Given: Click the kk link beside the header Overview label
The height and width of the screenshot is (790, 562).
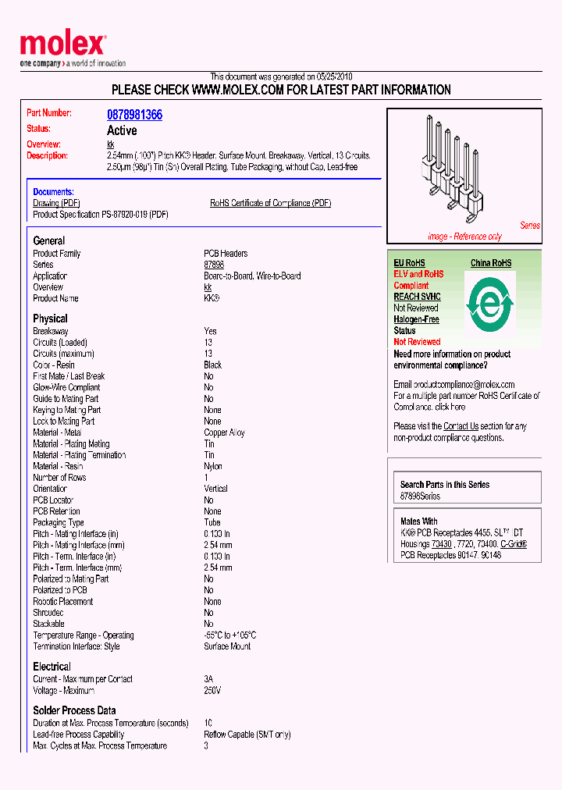Looking at the screenshot, I should (x=110, y=144).
